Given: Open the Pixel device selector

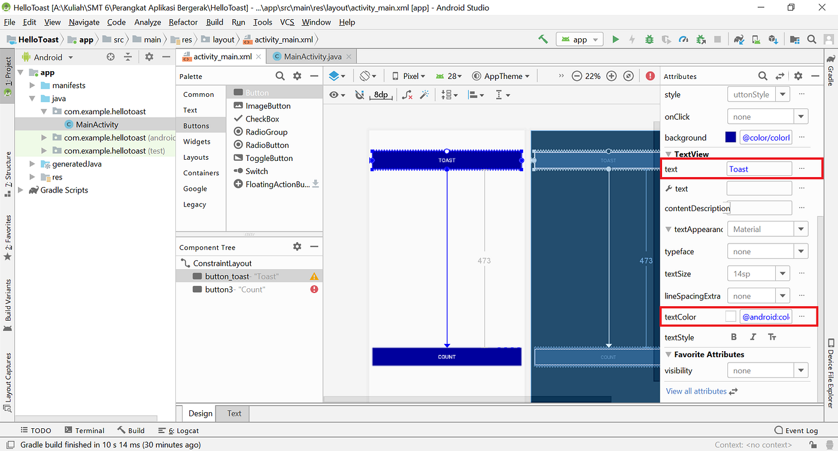Looking at the screenshot, I should pos(408,76).
